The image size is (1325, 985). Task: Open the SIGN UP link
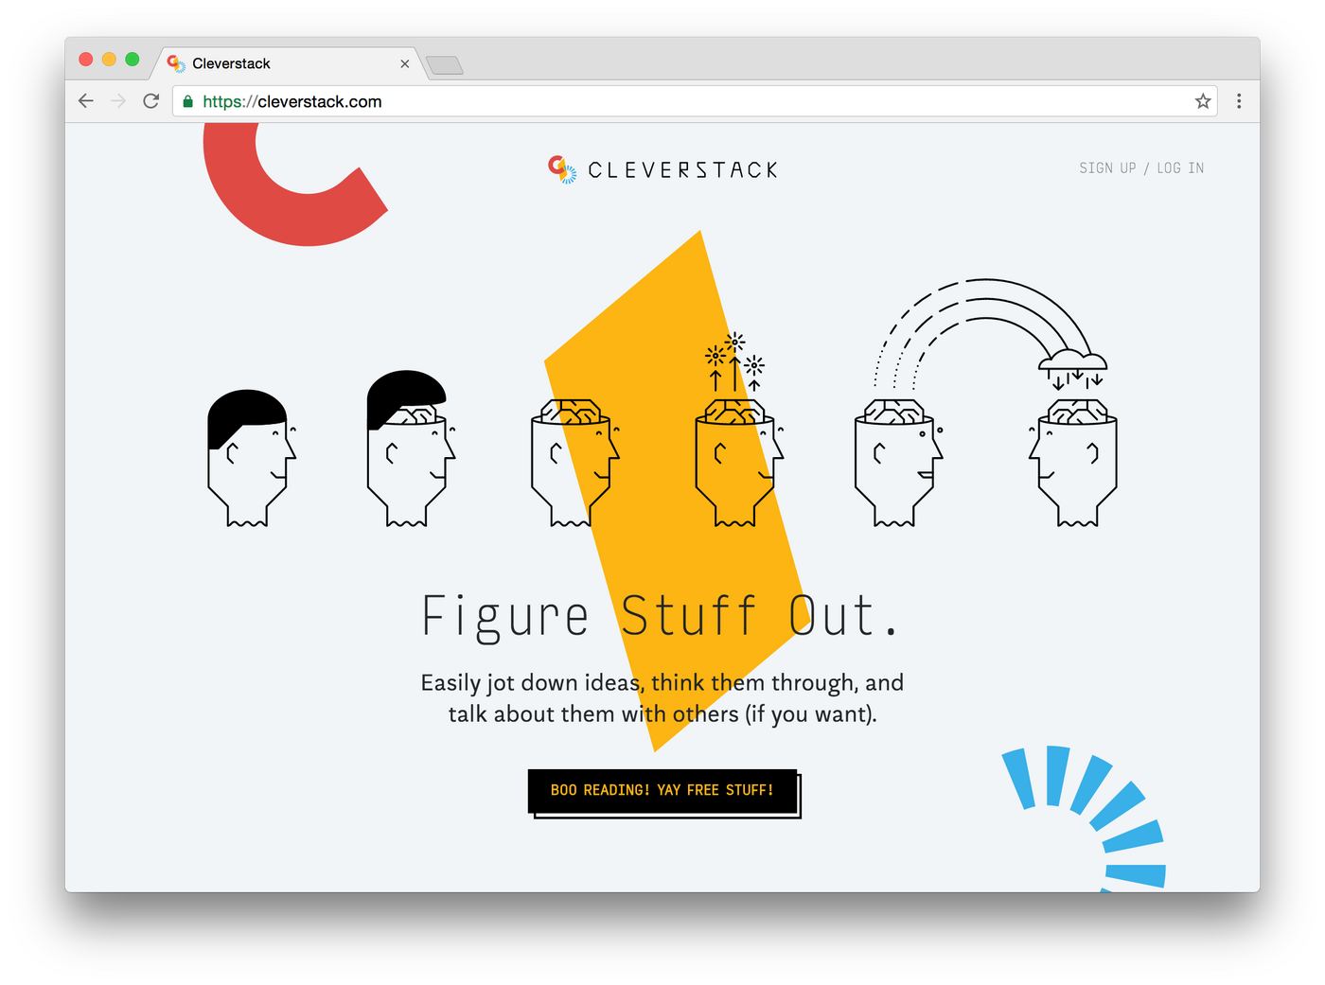(x=1106, y=167)
